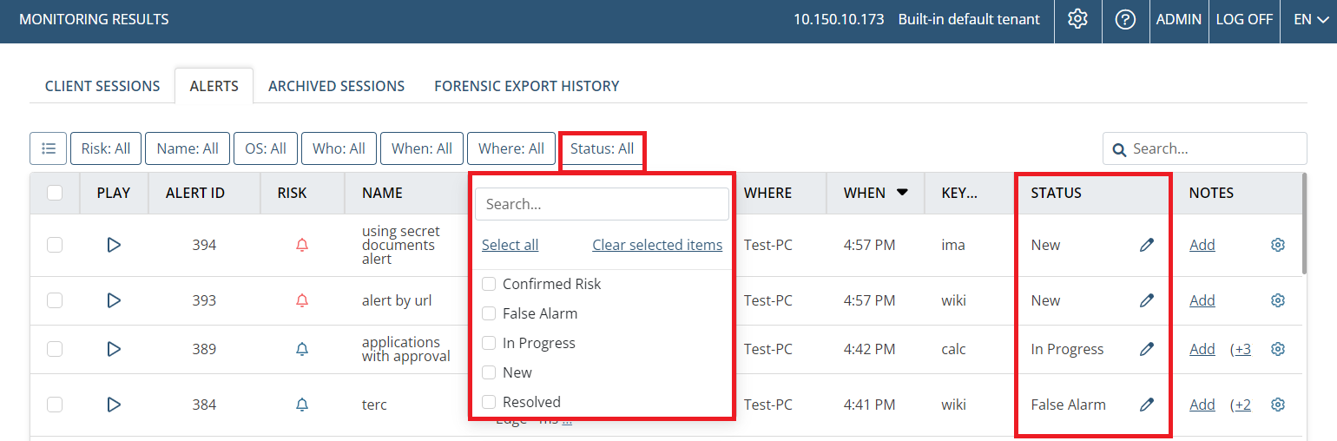Viewport: 1337px width, 441px height.
Task: Play session for alert 384
Action: pyautogui.click(x=114, y=405)
